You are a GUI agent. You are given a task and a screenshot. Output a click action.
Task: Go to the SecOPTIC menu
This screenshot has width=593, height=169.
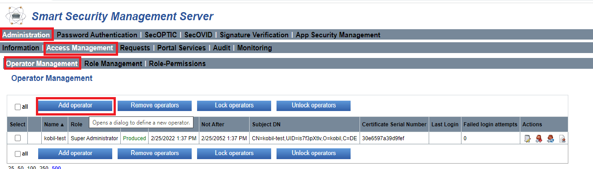[161, 35]
